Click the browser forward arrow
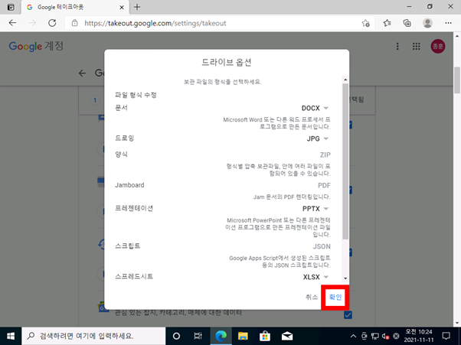The image size is (461, 345). click(x=32, y=23)
